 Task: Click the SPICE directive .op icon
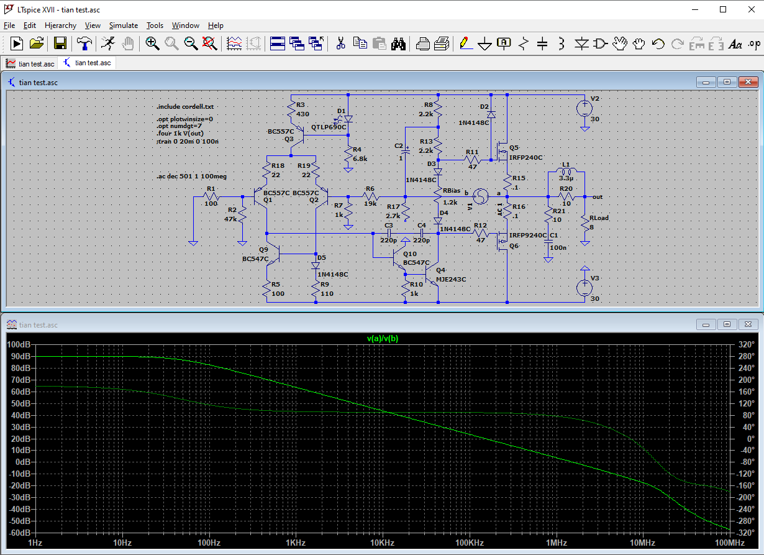[x=754, y=44]
